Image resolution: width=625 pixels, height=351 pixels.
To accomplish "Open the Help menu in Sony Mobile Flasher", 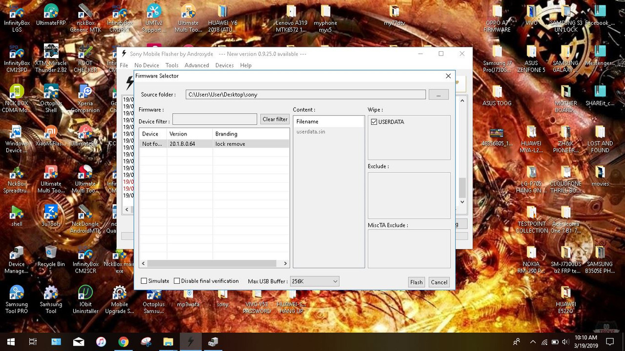I will point(246,65).
